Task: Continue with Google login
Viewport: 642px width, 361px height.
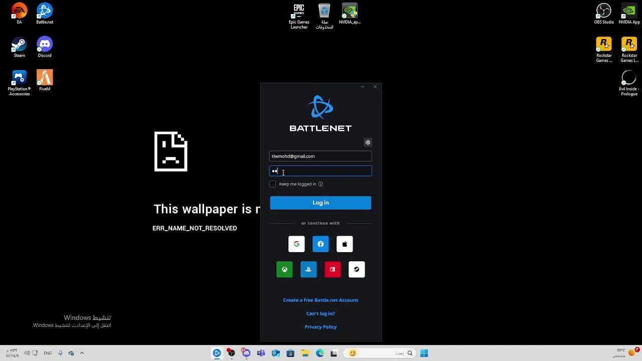Action: (296, 244)
